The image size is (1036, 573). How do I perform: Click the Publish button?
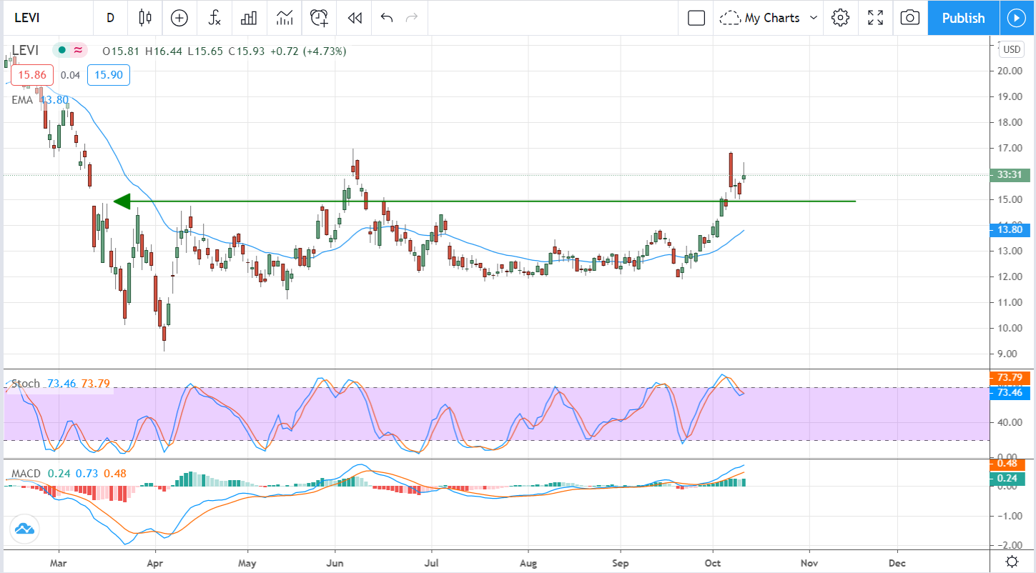tap(963, 18)
